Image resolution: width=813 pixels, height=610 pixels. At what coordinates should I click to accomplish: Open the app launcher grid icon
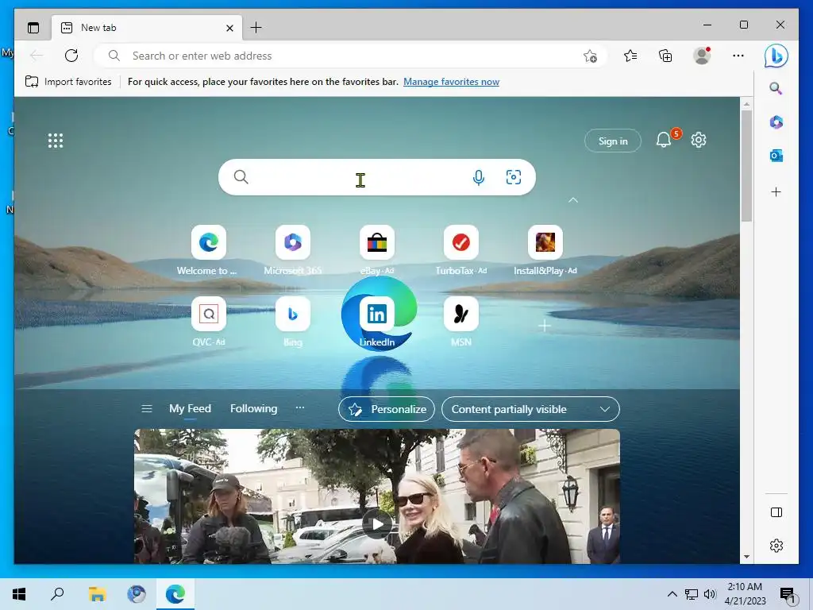pos(56,141)
